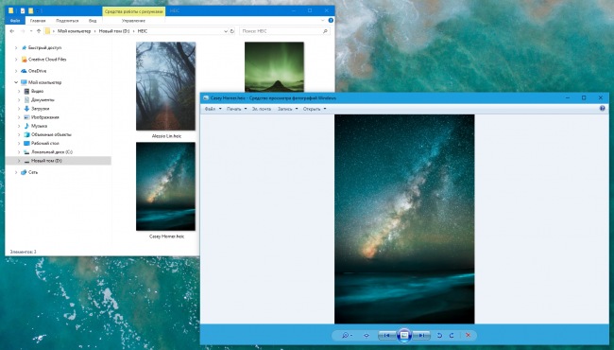Open Запись menu in Photo Viewer

tap(287, 109)
